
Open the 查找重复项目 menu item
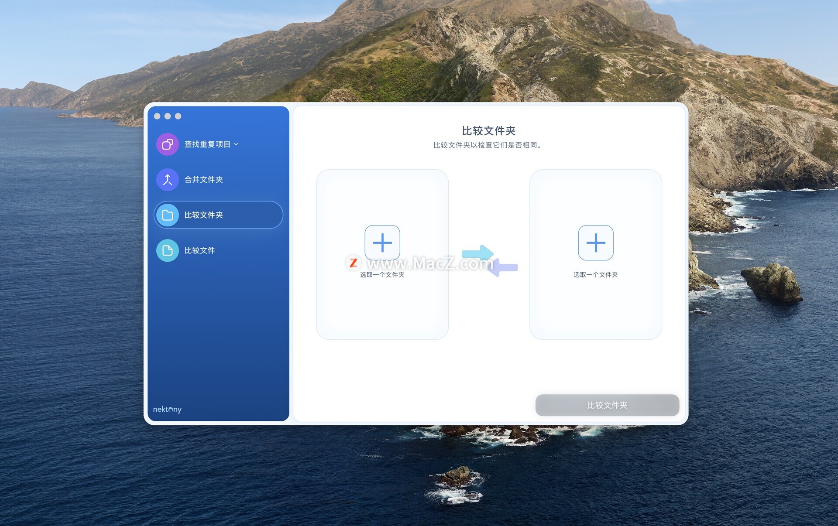[x=207, y=144]
